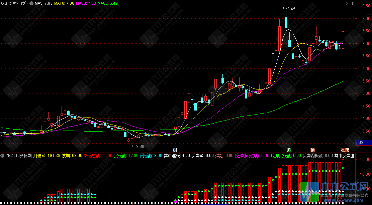This screenshot has width=372, height=205.
Task: Click the 5.50 price axis label
Action: (x=366, y=81)
